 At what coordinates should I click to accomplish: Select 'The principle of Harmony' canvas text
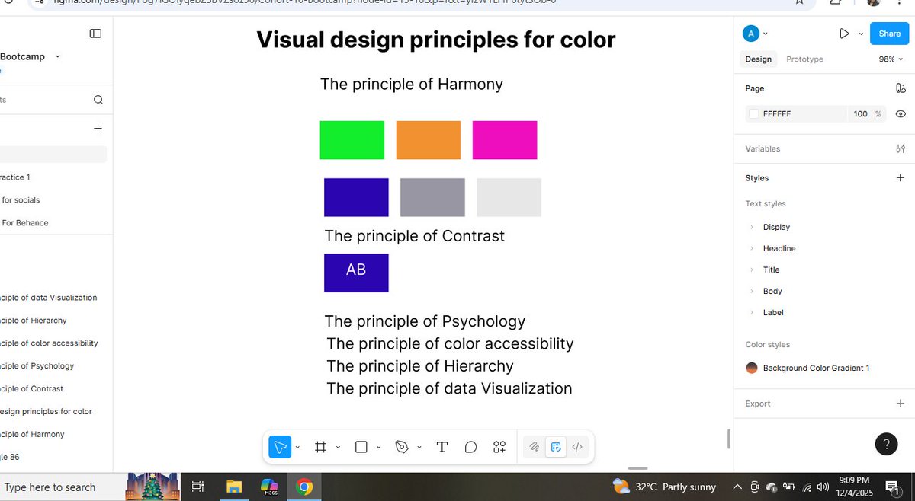click(412, 84)
